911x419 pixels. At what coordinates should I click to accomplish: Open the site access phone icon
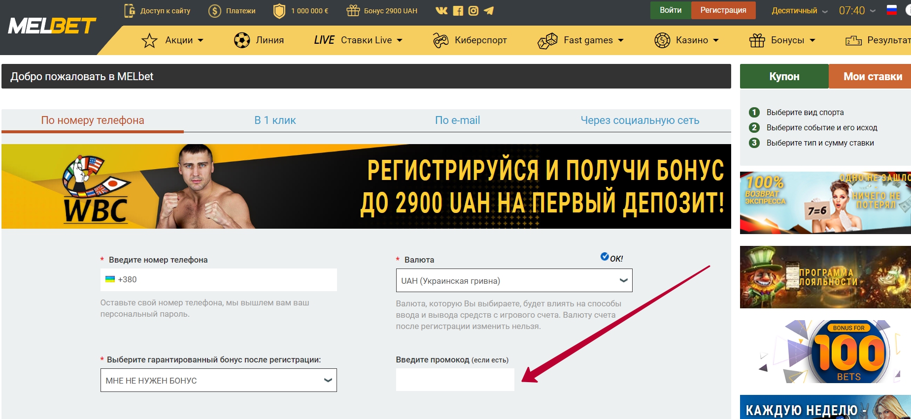(x=130, y=10)
